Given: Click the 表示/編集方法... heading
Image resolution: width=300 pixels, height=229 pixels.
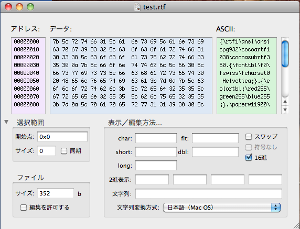Looking at the screenshot, I should [x=135, y=123].
